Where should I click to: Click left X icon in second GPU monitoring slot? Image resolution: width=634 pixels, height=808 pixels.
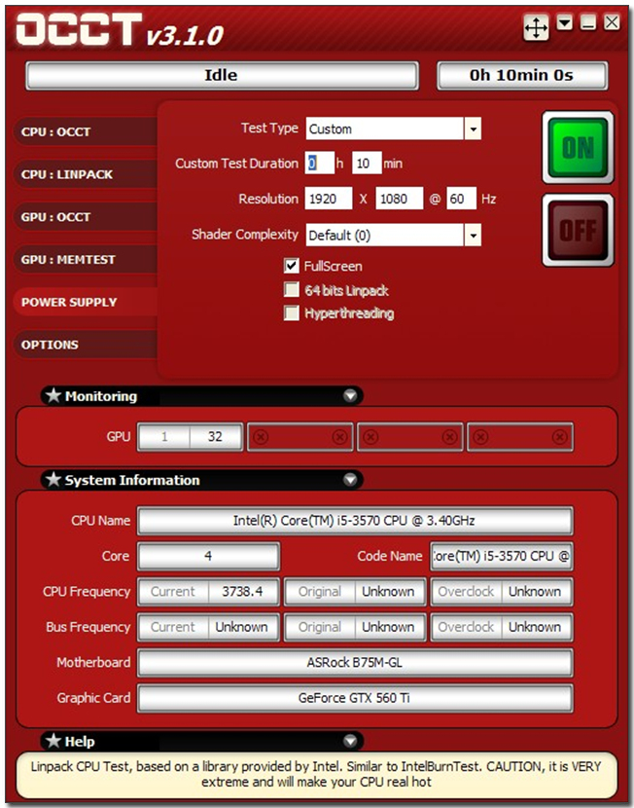click(x=261, y=437)
